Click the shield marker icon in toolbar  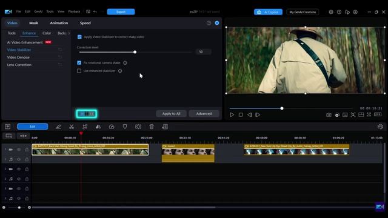pyautogui.click(x=125, y=127)
